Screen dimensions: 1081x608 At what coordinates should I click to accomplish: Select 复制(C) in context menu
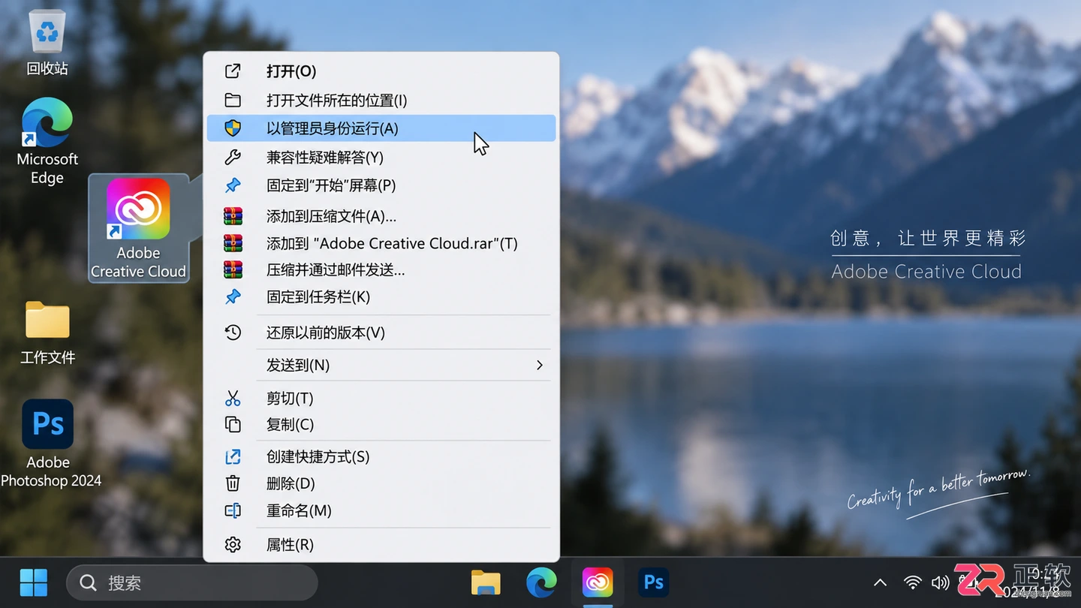pos(381,425)
